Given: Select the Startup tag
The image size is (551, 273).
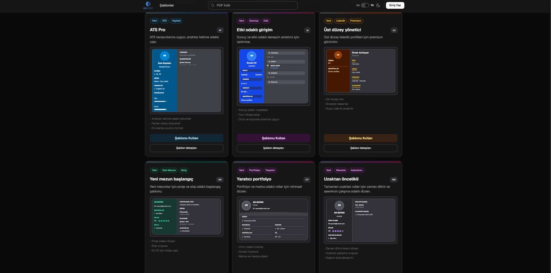Looking at the screenshot, I should (254, 21).
